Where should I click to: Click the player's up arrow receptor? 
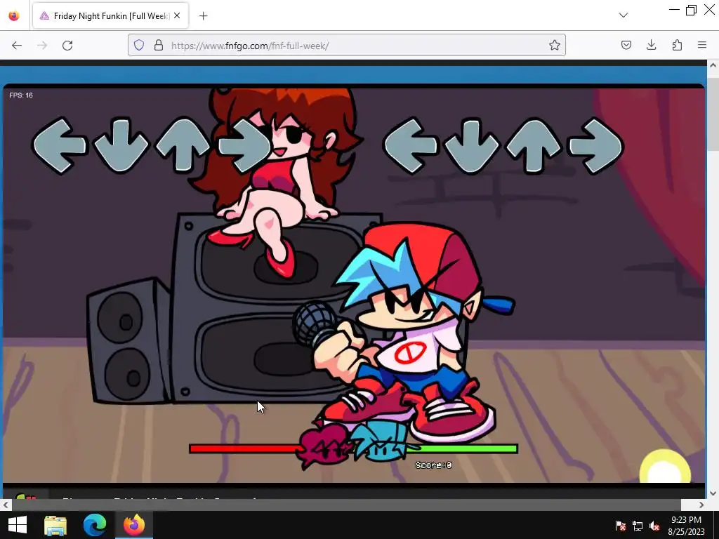534,146
